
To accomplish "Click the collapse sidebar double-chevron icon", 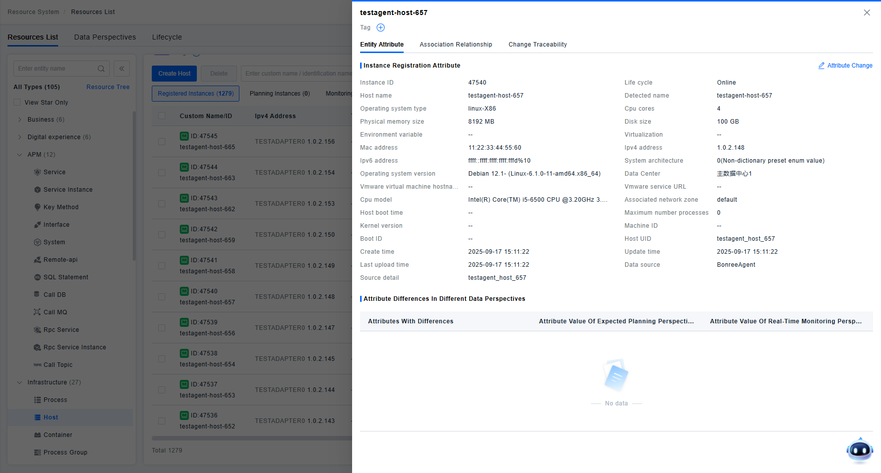I will pos(122,69).
